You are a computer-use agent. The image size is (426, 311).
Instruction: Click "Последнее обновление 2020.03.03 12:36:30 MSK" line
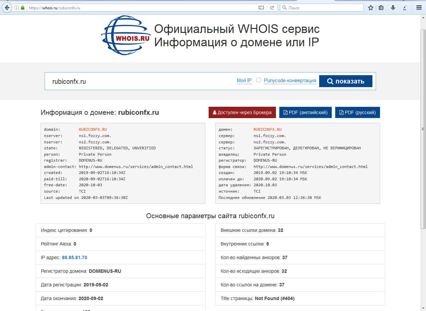tap(270, 198)
